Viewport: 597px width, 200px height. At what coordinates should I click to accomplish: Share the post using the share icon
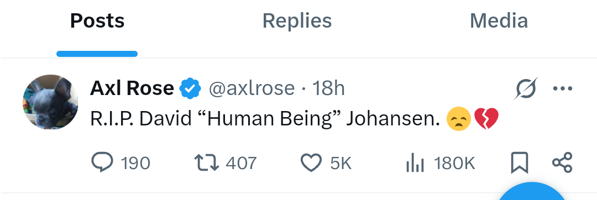(562, 163)
